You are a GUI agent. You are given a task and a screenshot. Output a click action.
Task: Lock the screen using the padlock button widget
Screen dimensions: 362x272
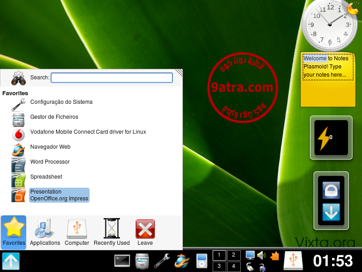(x=331, y=190)
